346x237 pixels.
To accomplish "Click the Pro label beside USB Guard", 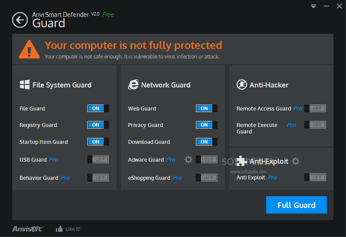I will click(x=53, y=160).
